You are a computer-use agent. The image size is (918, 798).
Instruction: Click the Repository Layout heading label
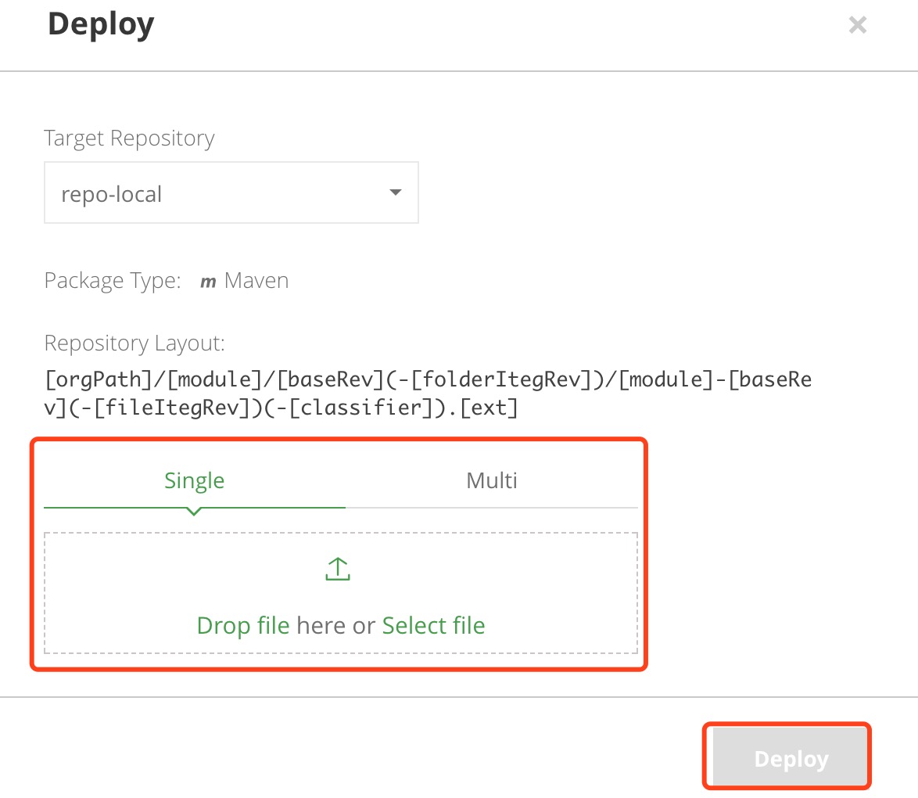[x=134, y=343]
